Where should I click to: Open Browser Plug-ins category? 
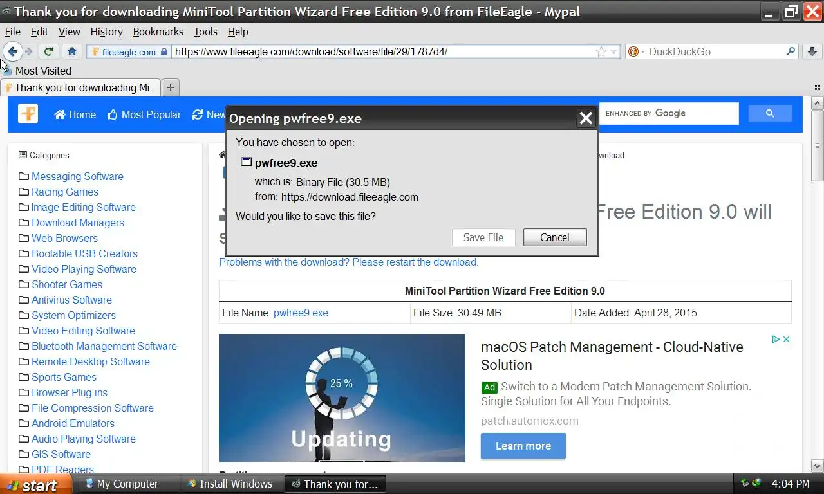[x=70, y=392]
